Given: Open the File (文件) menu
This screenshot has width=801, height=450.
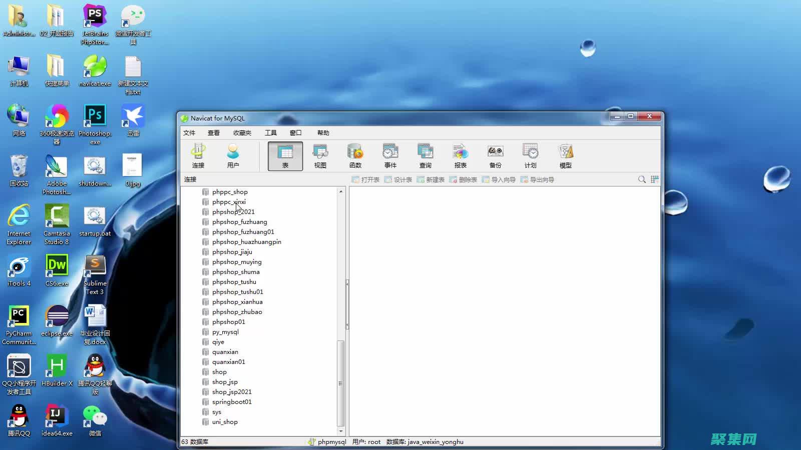Looking at the screenshot, I should [x=189, y=133].
